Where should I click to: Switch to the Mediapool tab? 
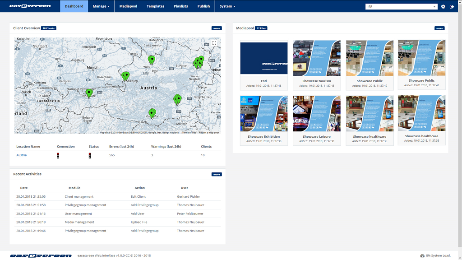point(128,6)
